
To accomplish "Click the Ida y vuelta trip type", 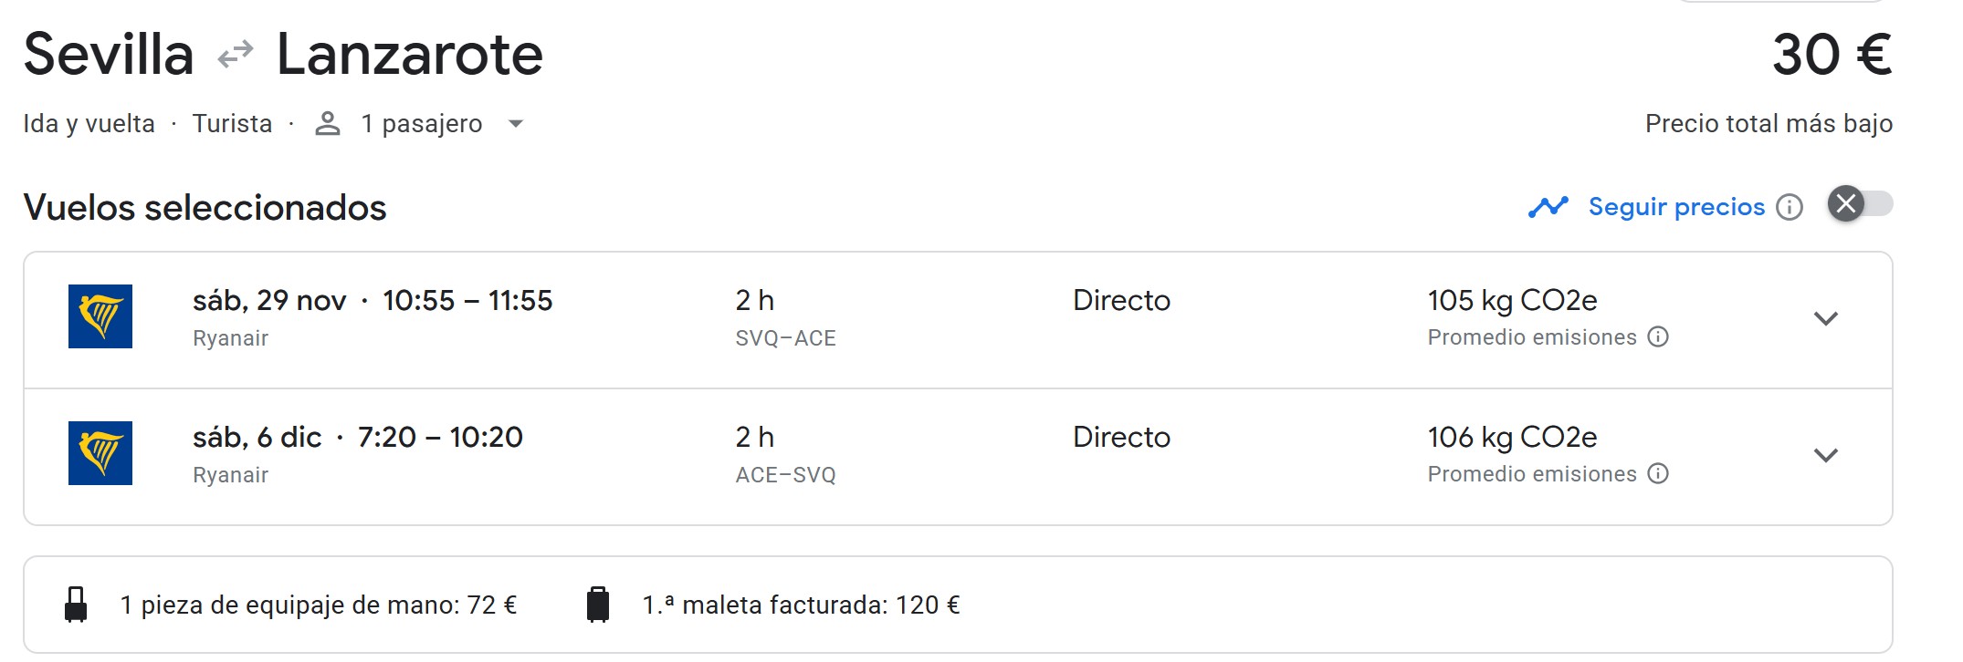I will [x=89, y=124].
